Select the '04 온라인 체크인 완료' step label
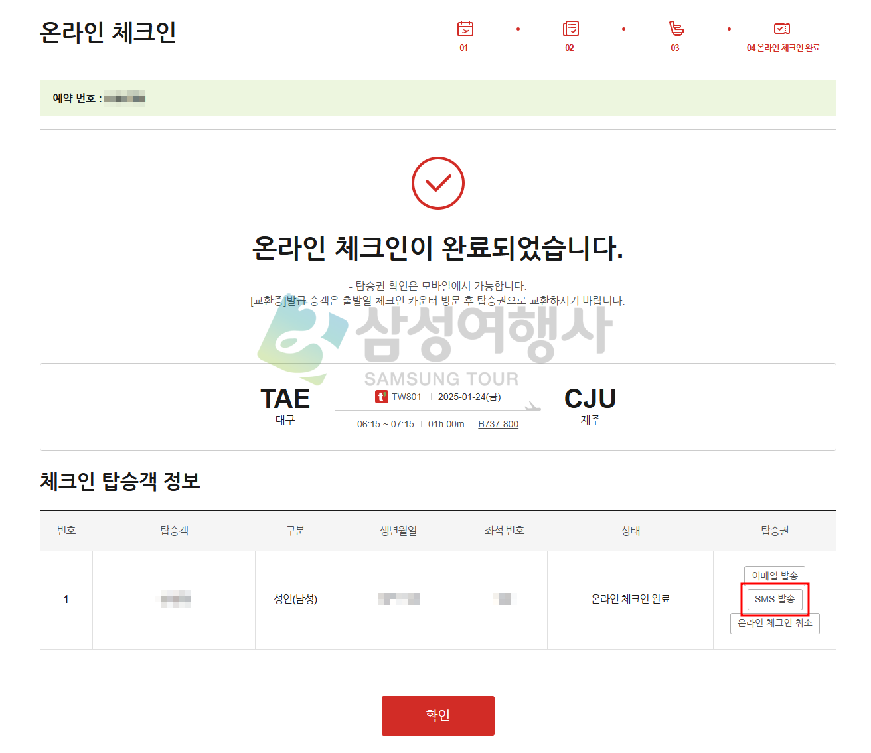 [783, 48]
